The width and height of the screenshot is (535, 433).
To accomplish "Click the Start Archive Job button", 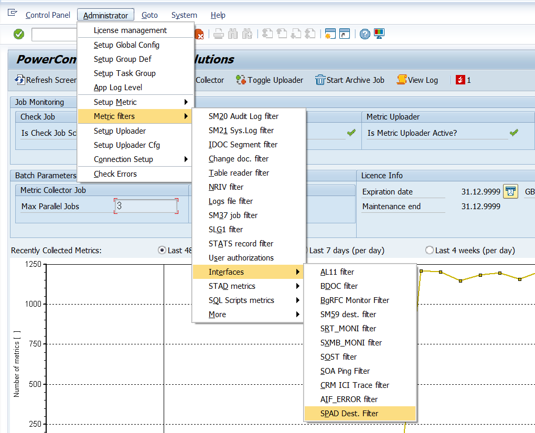I will 349,80.
